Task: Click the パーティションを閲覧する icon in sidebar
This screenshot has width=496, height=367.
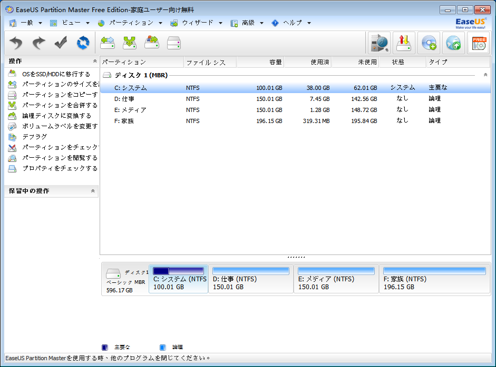Action: click(12, 158)
